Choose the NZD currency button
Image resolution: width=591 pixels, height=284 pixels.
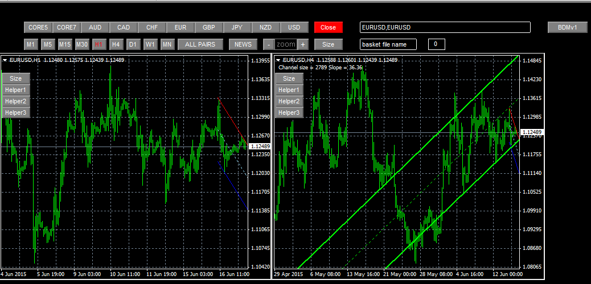pos(265,27)
